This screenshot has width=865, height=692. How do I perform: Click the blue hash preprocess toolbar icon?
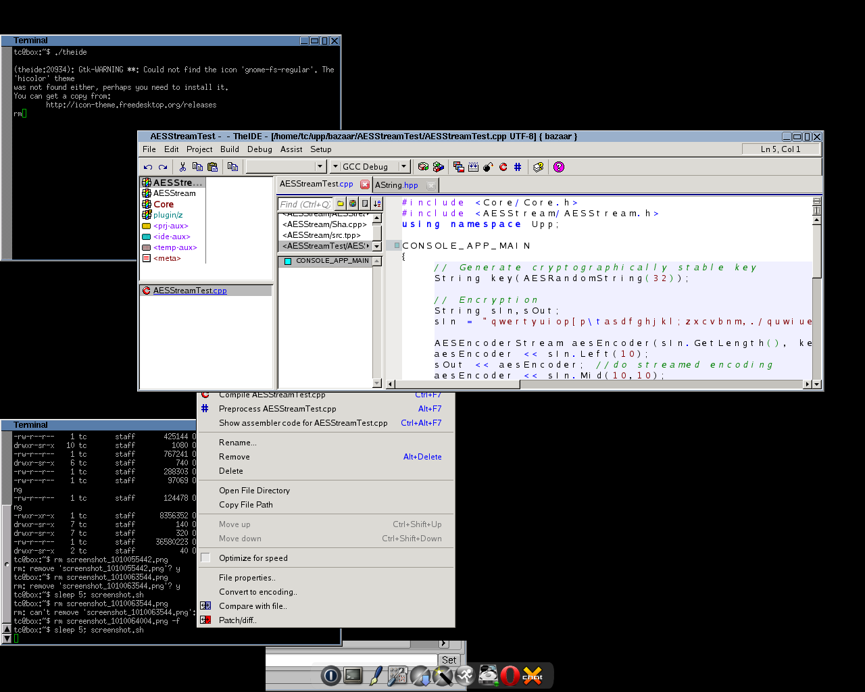point(518,167)
